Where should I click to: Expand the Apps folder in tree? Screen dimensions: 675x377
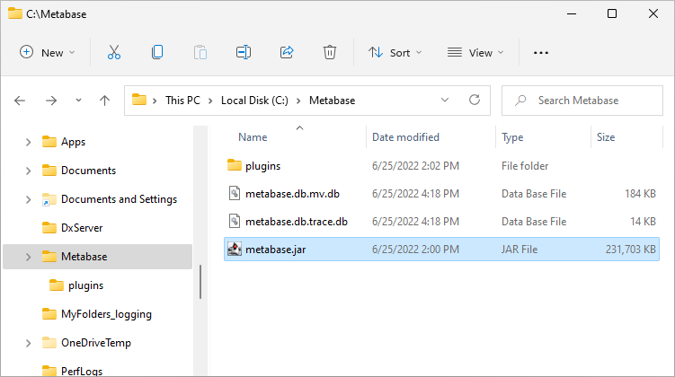29,142
